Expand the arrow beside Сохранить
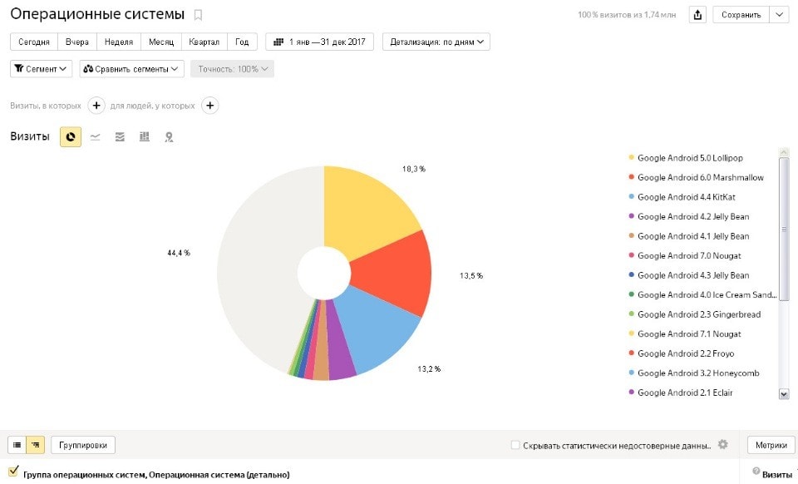The height and width of the screenshot is (484, 798). 779,15
